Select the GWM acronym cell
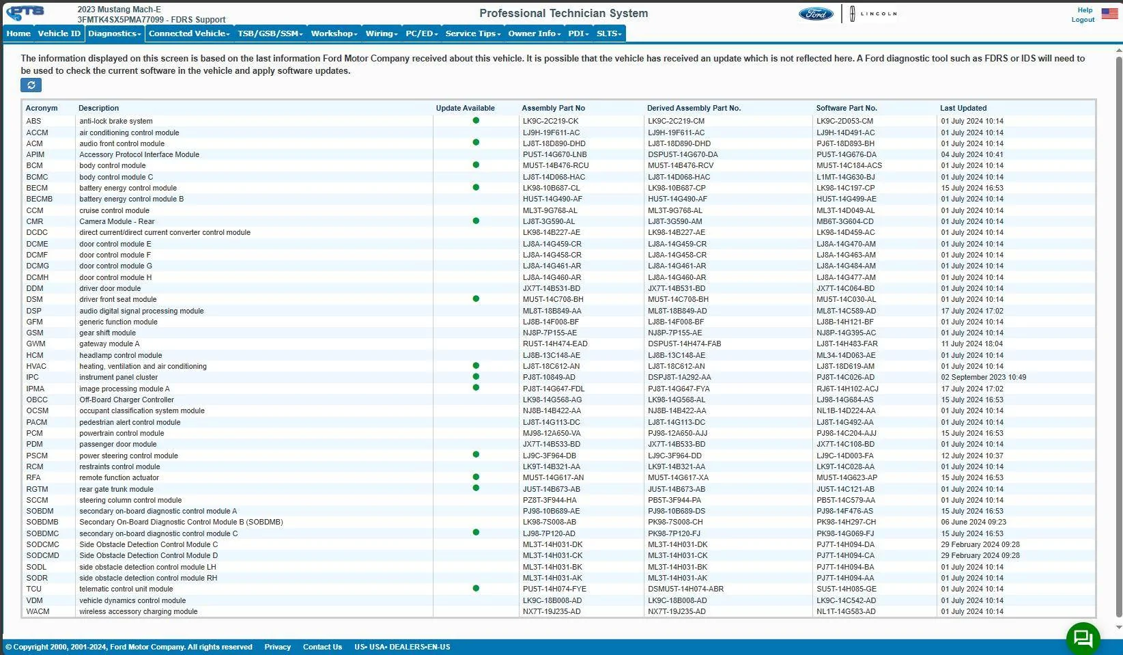Screen dimensions: 1123x655 click(35, 344)
